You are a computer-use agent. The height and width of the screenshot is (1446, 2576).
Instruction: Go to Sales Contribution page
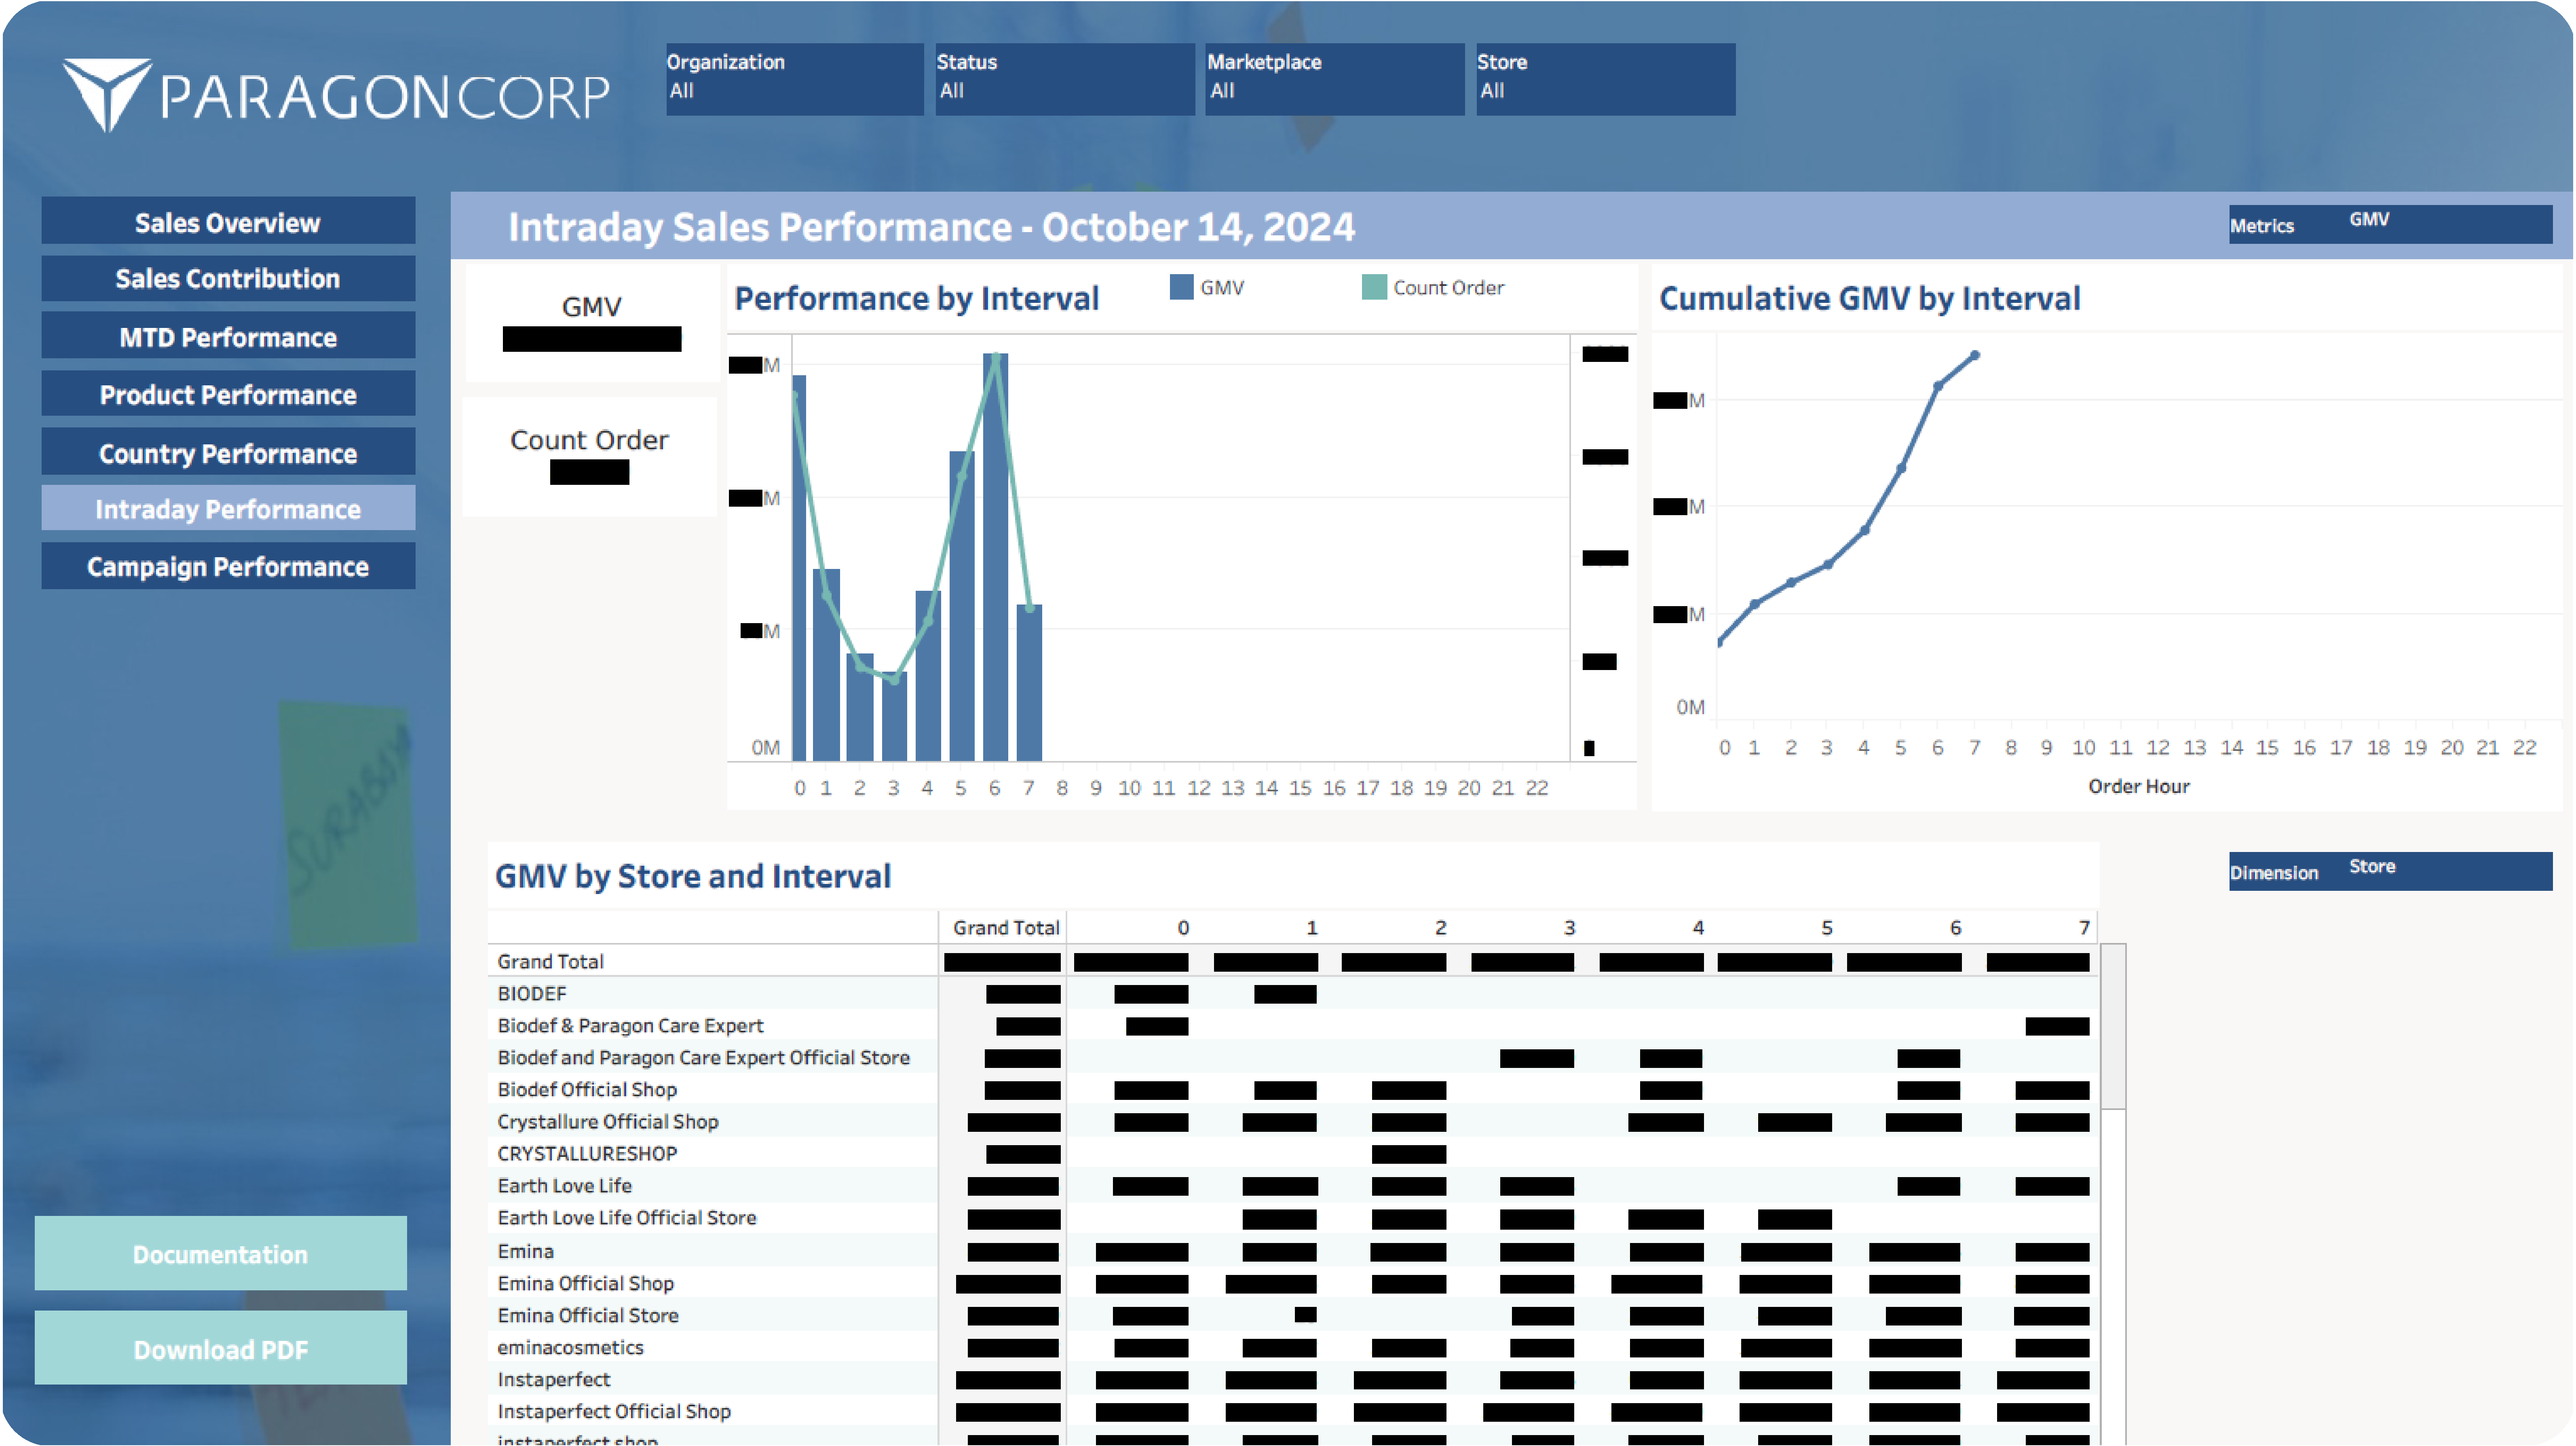pyautogui.click(x=228, y=278)
